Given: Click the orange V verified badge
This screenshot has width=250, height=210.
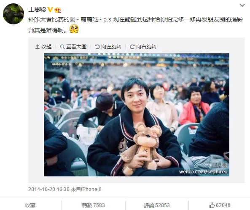Looking at the screenshot, I should click(x=50, y=10).
